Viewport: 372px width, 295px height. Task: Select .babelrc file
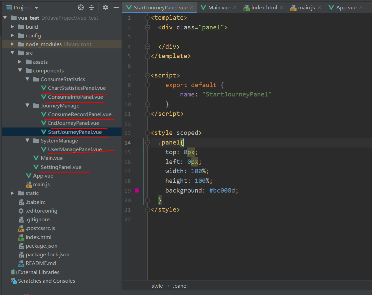pyautogui.click(x=35, y=202)
